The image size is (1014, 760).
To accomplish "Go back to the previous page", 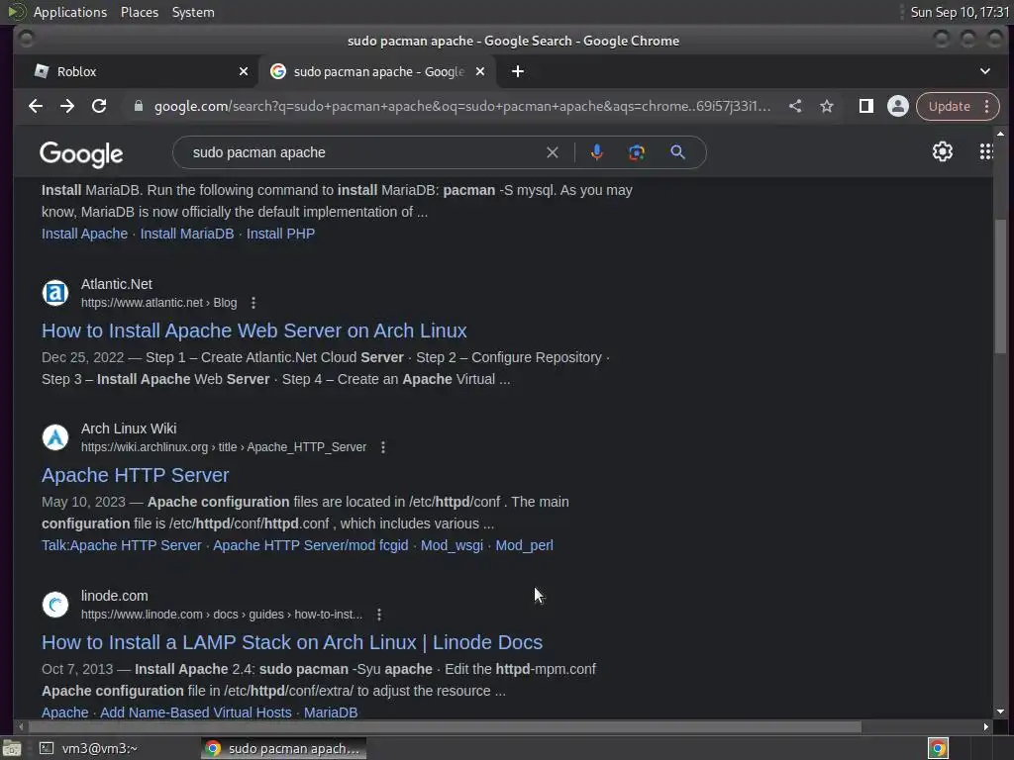I will point(36,106).
